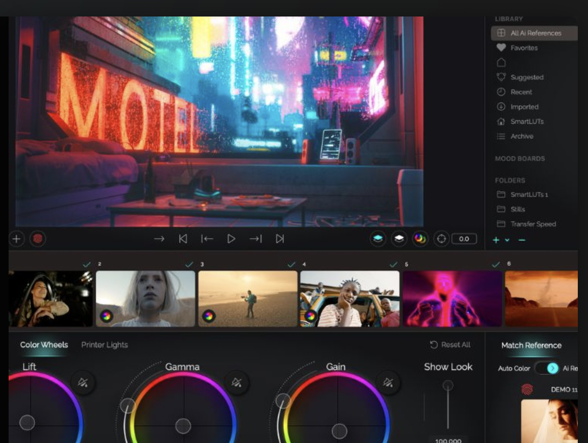Remove a folder with the teal minus
Image resolution: width=588 pixels, height=443 pixels.
point(522,240)
